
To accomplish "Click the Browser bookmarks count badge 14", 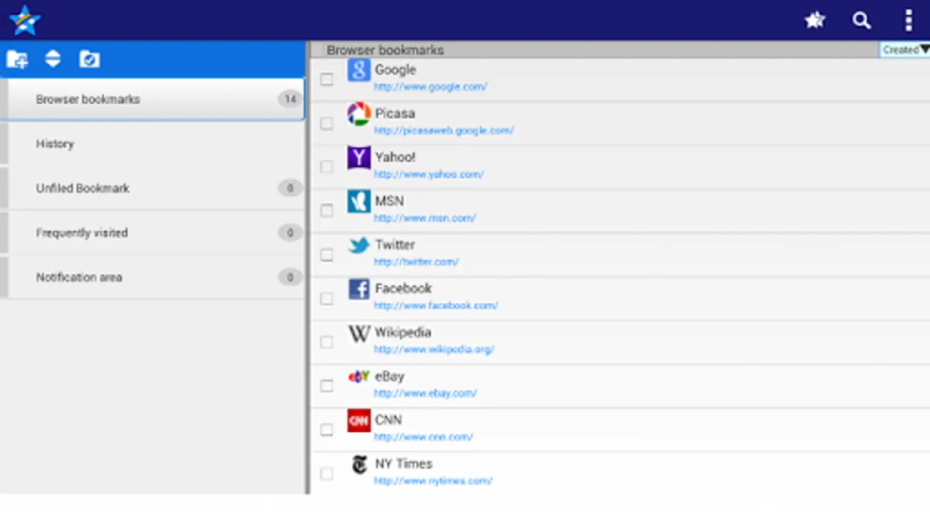I will (290, 99).
